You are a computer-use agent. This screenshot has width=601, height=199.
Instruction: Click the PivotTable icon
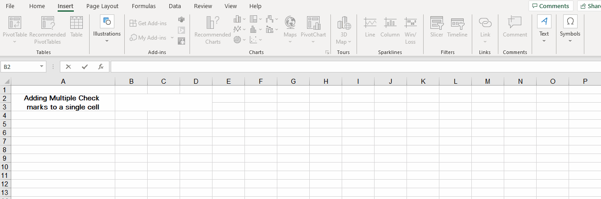(15, 30)
